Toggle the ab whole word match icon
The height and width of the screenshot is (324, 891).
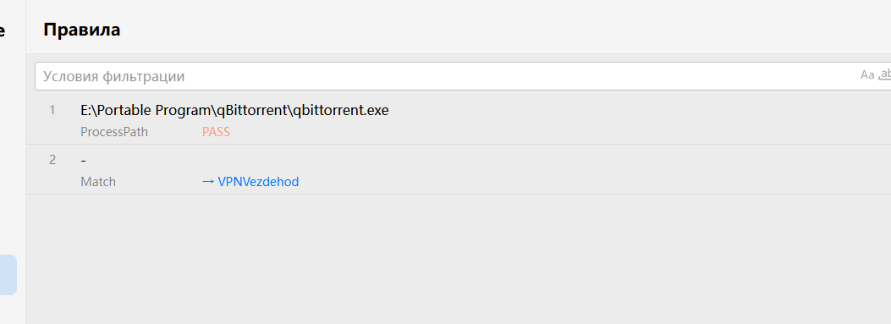[x=885, y=75]
